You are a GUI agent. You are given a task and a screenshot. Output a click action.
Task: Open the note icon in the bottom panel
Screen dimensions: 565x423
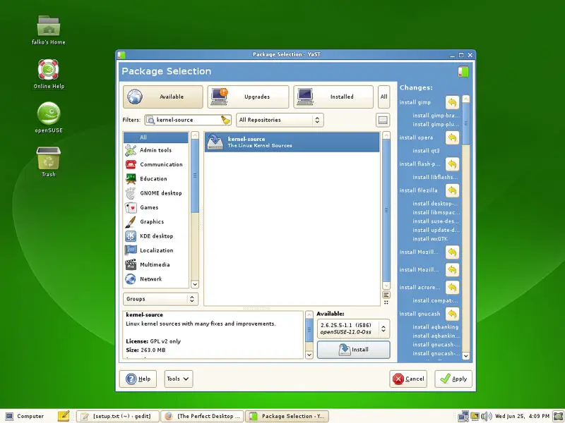[x=64, y=416]
